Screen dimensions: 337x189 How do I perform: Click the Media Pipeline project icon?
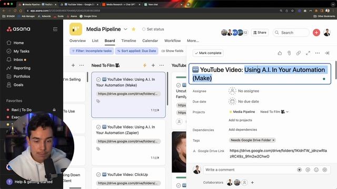76,29
